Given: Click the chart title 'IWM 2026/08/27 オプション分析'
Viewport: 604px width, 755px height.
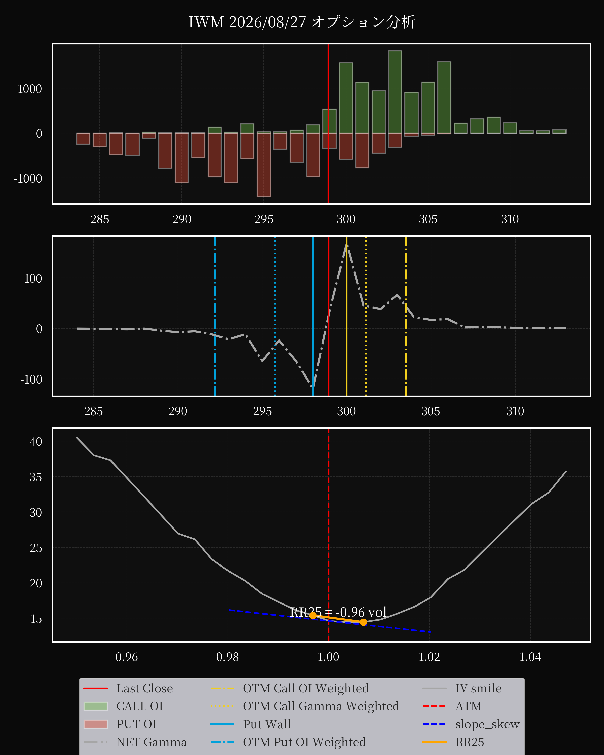Looking at the screenshot, I should pos(301,22).
